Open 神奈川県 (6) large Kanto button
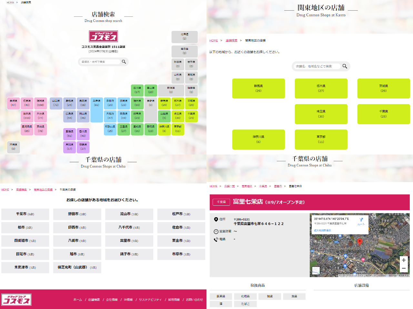The image size is (413, 309). pos(258,139)
